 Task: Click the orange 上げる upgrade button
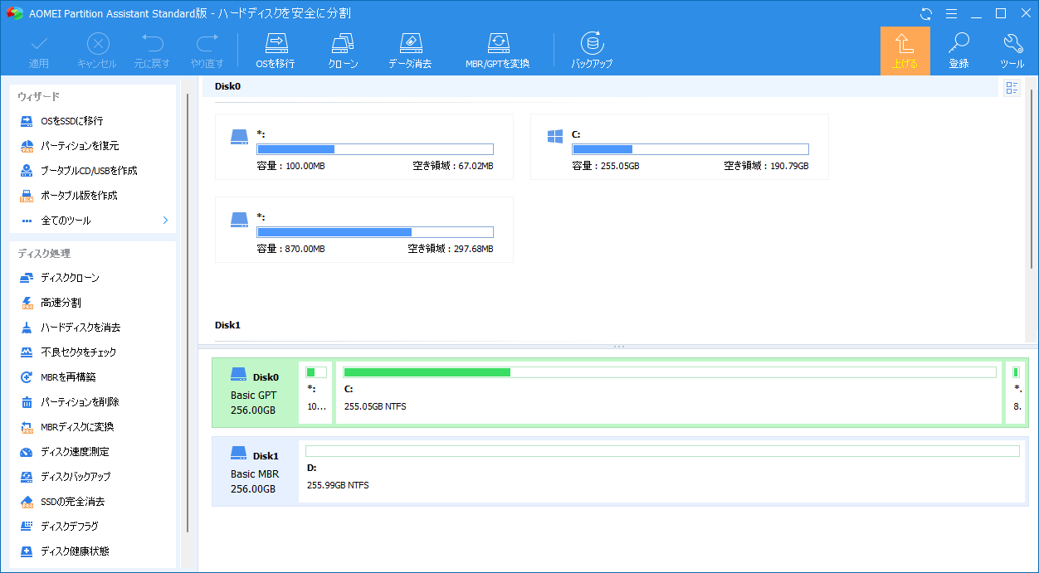click(x=905, y=51)
